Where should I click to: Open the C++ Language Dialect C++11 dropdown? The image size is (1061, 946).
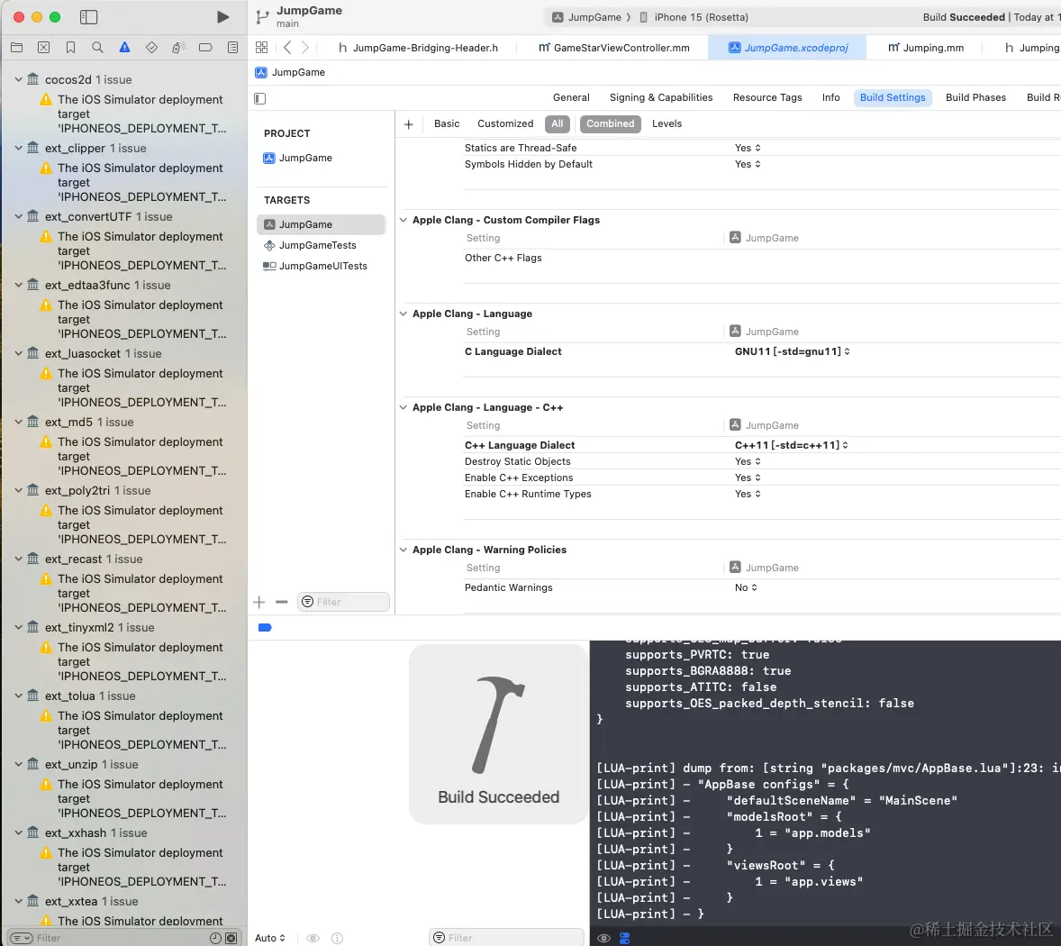792,445
